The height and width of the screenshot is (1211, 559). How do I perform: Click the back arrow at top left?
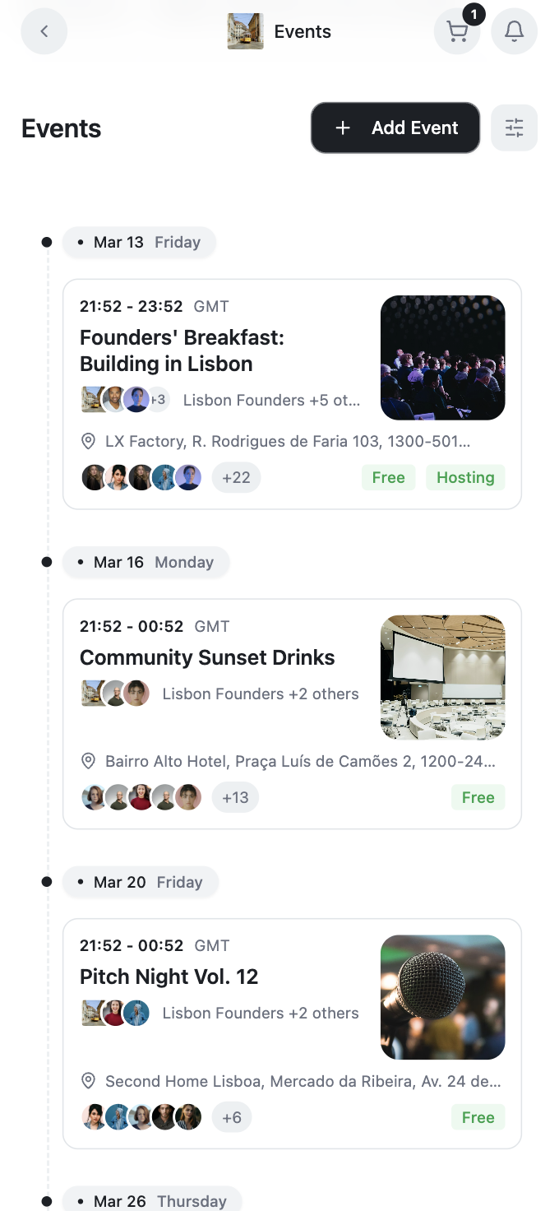(44, 30)
